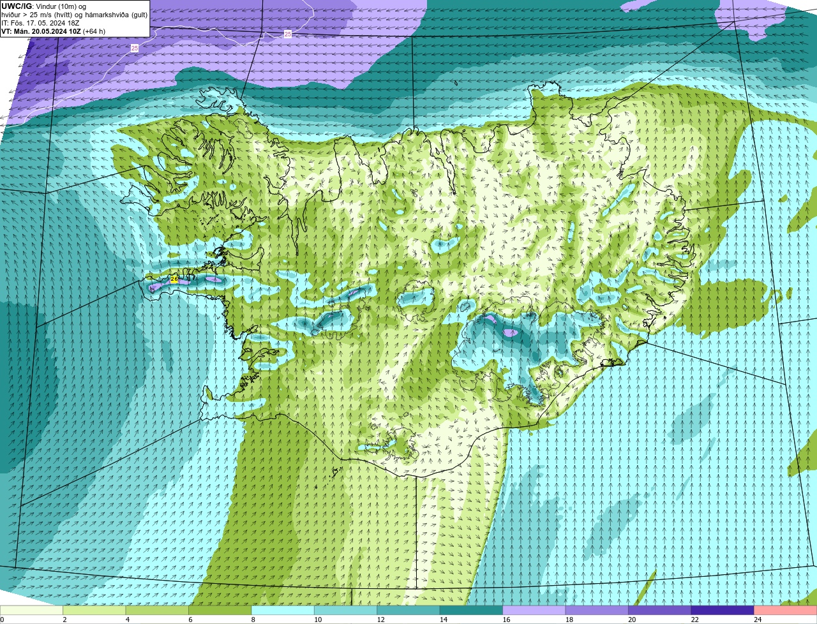Click the 'hviður > 25 m/s' legend line

click(75, 15)
